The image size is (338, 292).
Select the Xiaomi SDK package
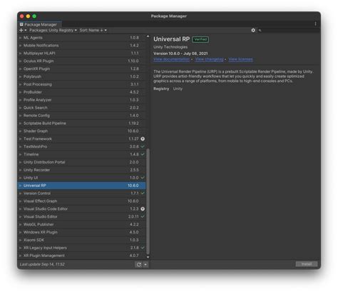point(82,240)
